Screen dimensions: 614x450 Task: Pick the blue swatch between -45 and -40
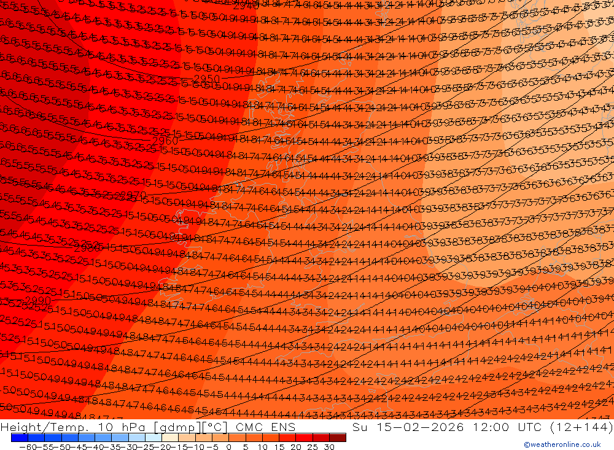pyautogui.click(x=87, y=438)
